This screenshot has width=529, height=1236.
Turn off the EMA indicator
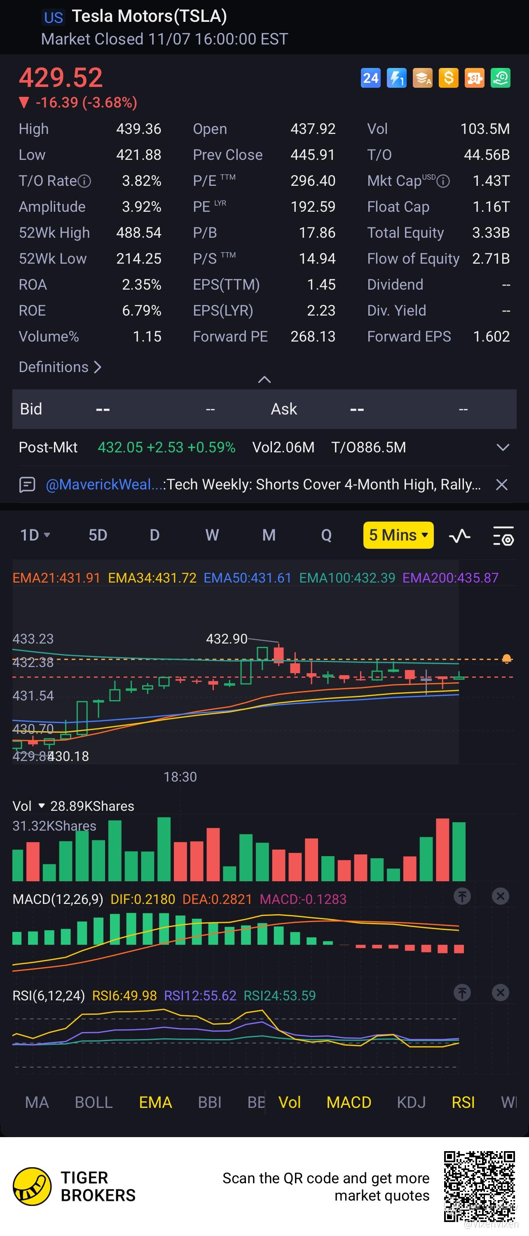[155, 1102]
